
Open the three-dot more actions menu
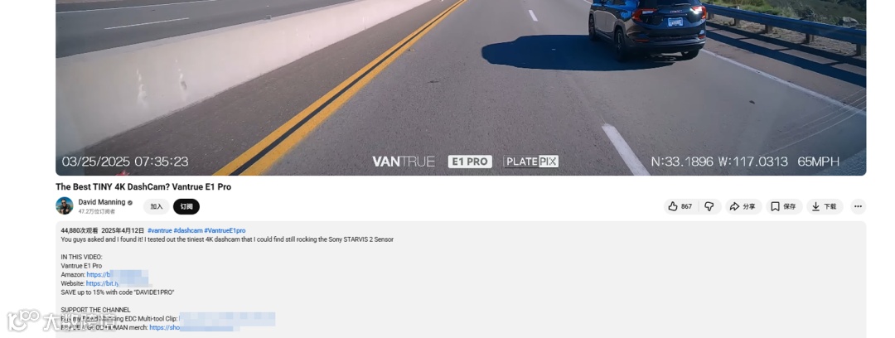coord(858,206)
